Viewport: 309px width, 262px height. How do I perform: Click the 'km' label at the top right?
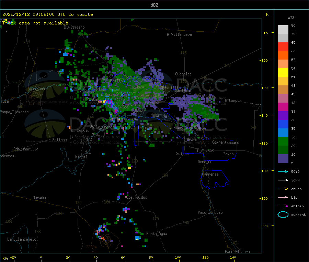tap(268, 14)
